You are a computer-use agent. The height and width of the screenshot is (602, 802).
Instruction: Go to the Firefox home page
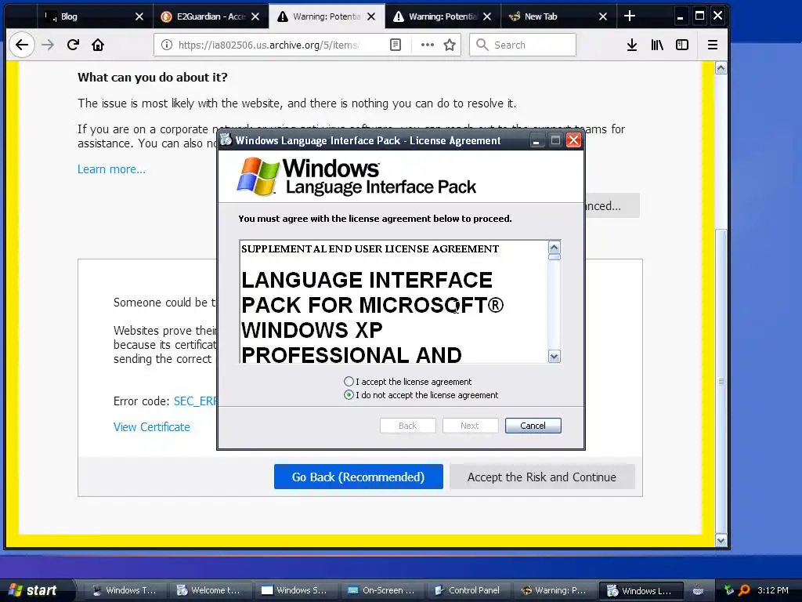98,45
